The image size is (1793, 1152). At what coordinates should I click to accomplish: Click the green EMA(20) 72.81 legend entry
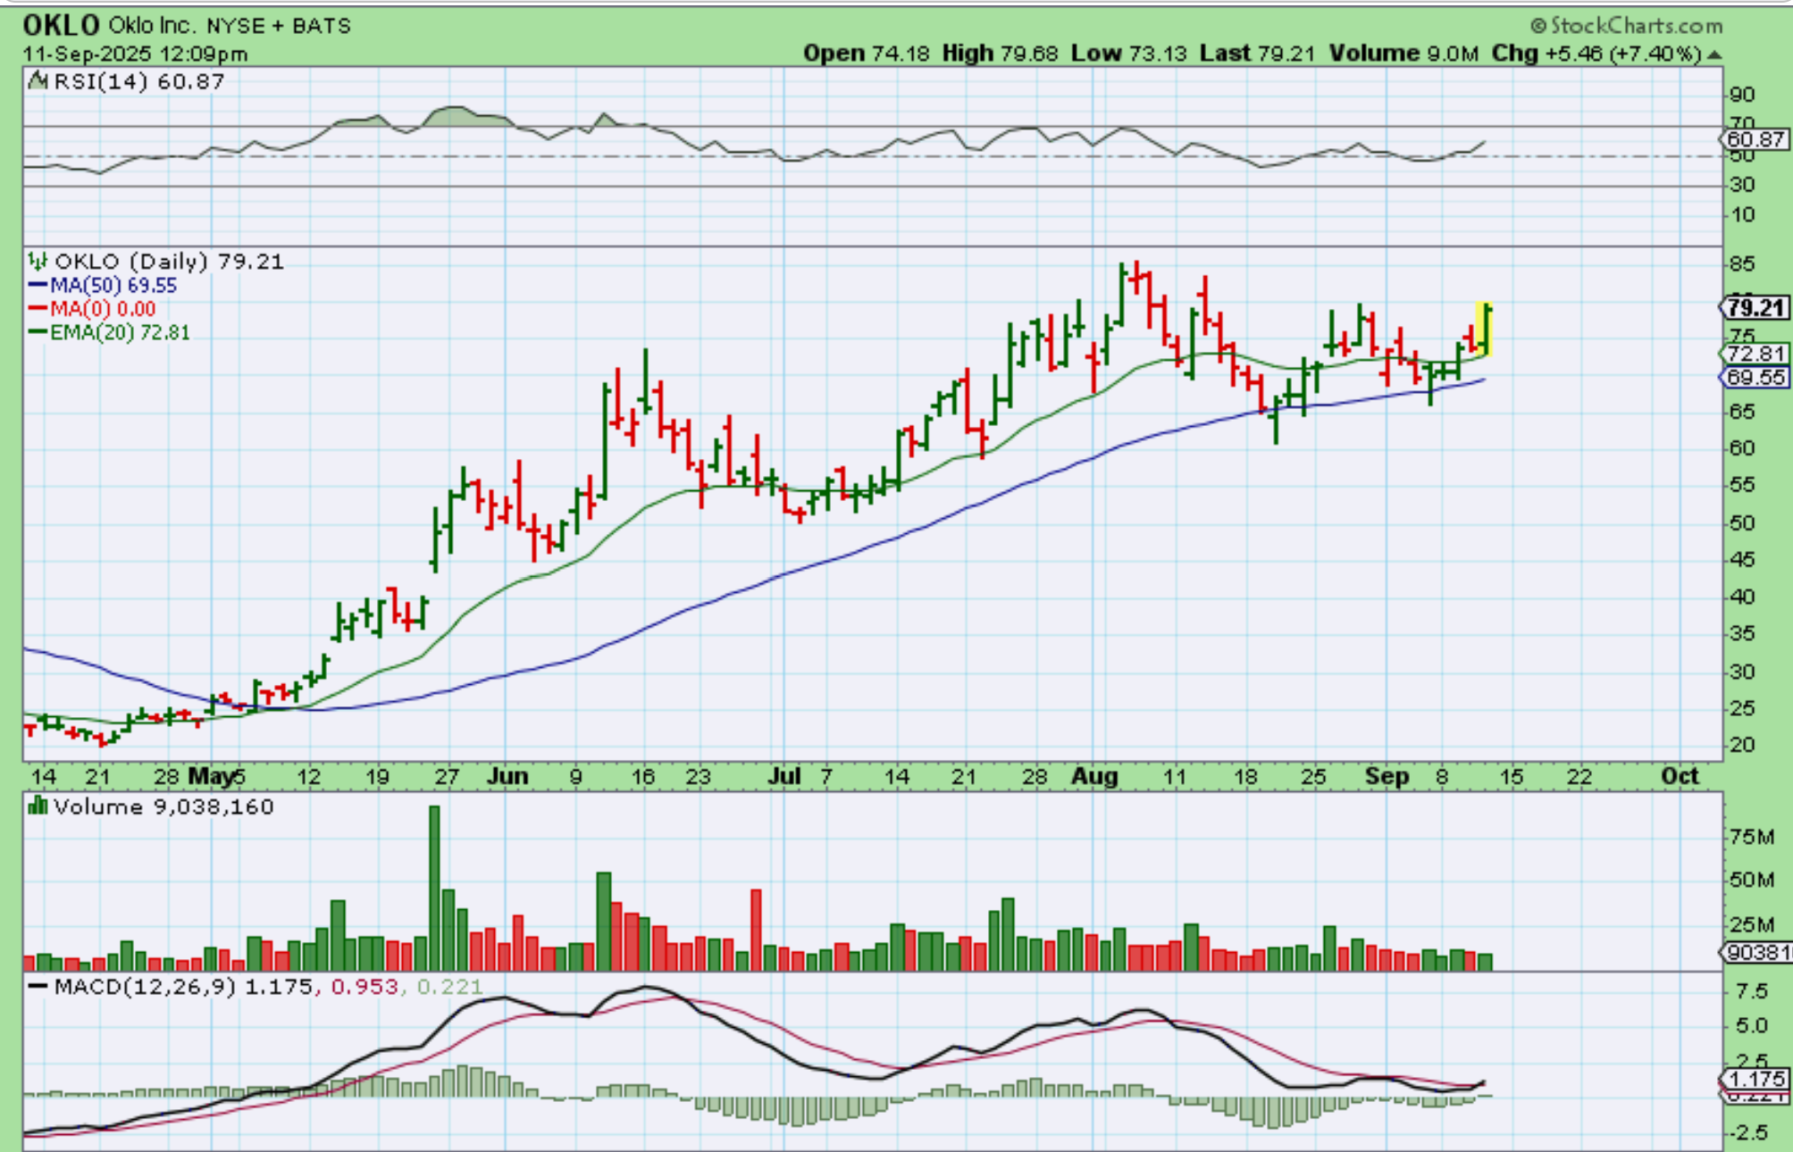pos(109,332)
